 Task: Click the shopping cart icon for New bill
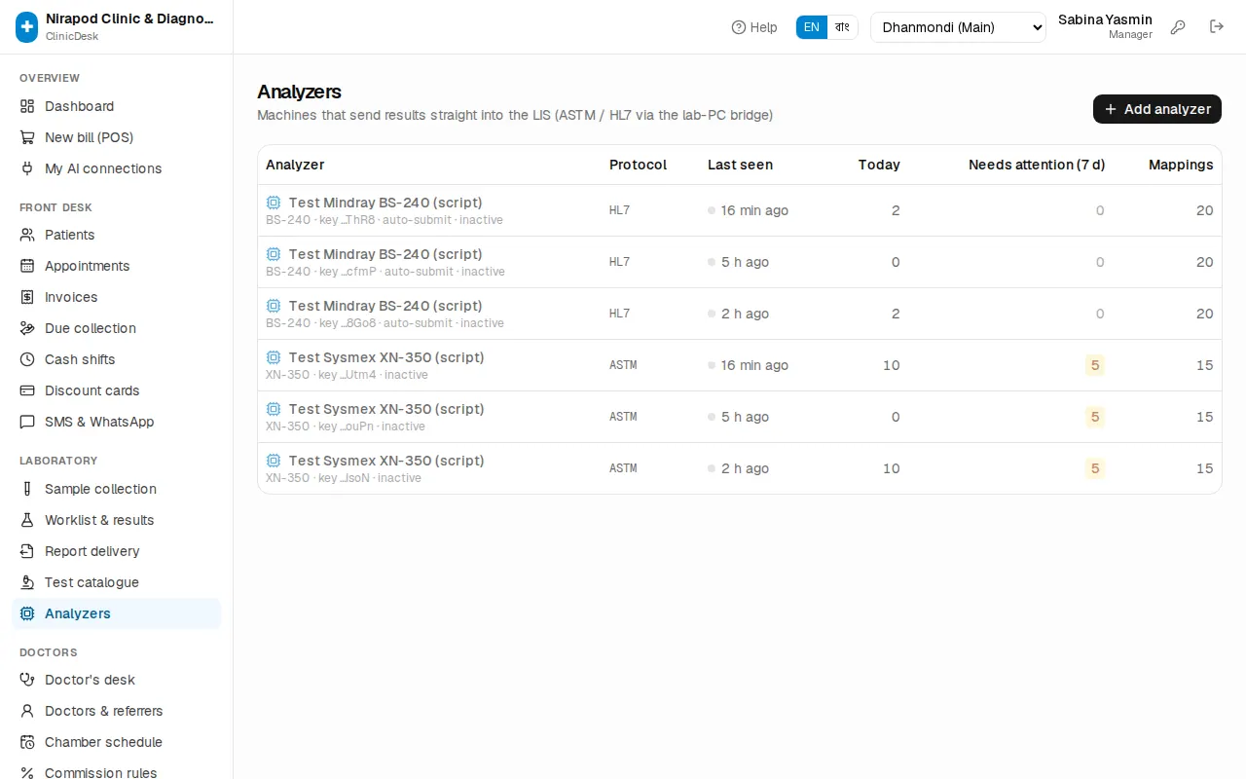coord(27,137)
